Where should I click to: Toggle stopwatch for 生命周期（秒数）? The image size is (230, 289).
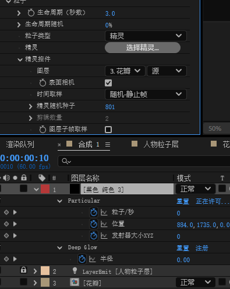(x=31, y=13)
